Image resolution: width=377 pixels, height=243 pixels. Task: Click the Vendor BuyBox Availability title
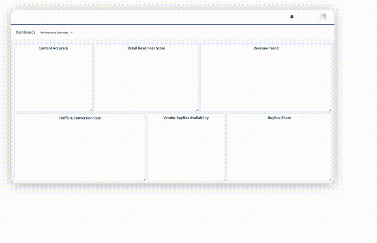point(186,118)
